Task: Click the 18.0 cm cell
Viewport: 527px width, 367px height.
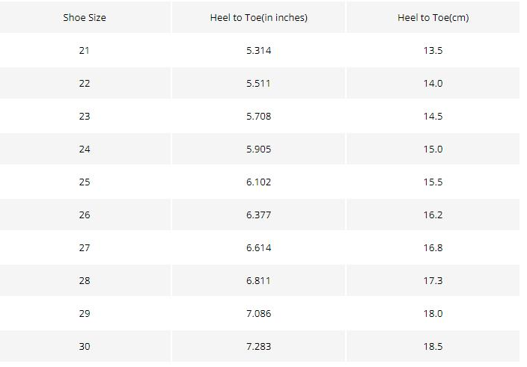Action: coord(433,313)
